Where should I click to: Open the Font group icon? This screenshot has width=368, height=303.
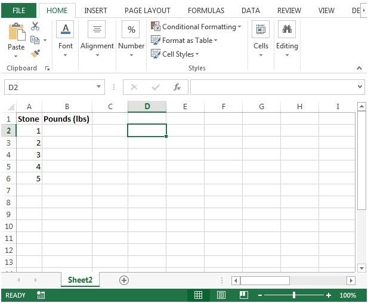pos(65,29)
